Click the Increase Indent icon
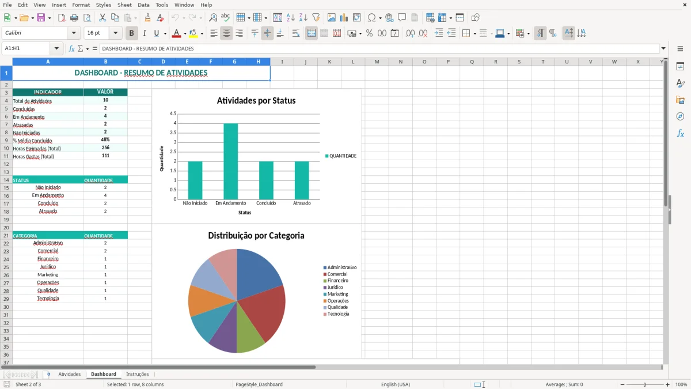Image resolution: width=691 pixels, height=389 pixels. 439,33
